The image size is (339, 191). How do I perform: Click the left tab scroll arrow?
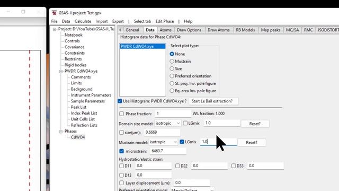coord(120,30)
